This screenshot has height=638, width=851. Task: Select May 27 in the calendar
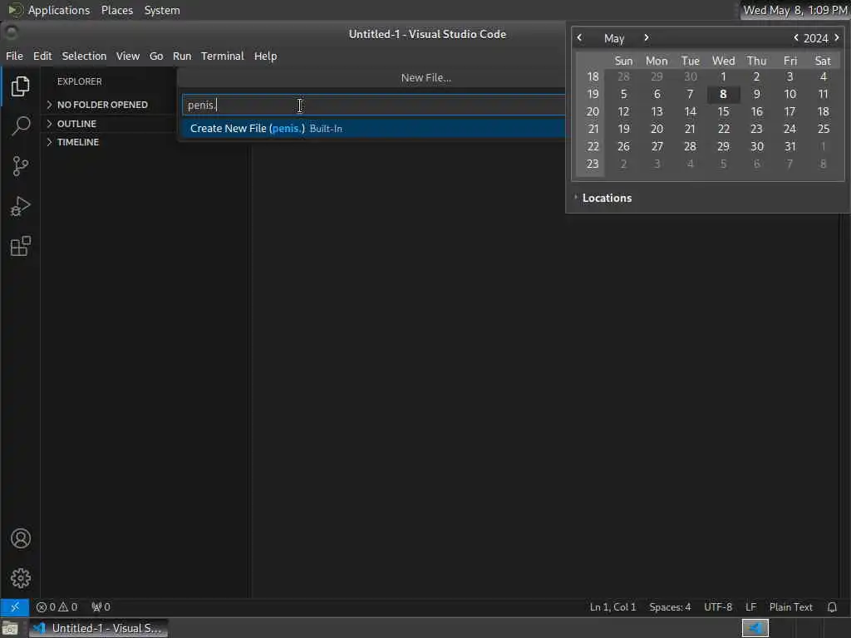click(x=657, y=146)
